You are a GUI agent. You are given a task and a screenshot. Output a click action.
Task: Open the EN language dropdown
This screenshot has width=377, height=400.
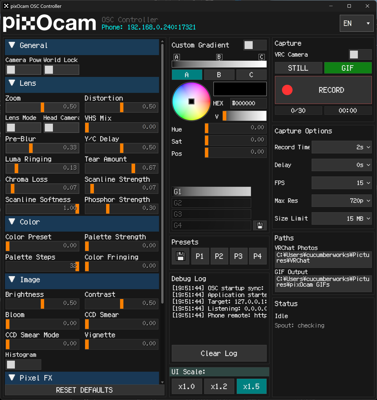pos(357,23)
